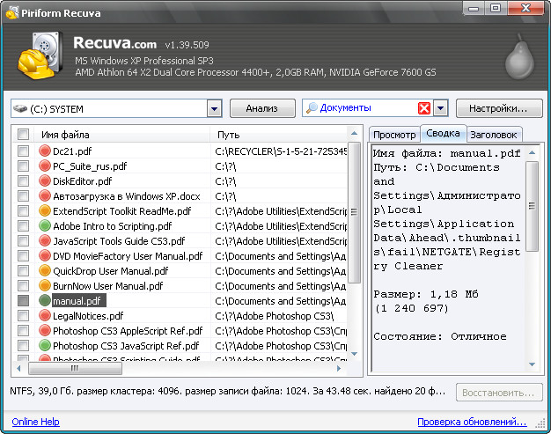Image resolution: width=551 pixels, height=434 pixels.
Task: Click the file list vertical scrollbar thumb
Action: (354, 212)
